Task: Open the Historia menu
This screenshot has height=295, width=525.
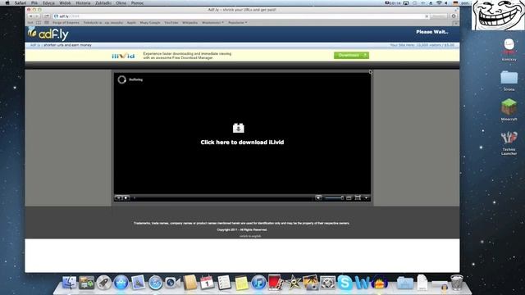Action: click(83, 3)
